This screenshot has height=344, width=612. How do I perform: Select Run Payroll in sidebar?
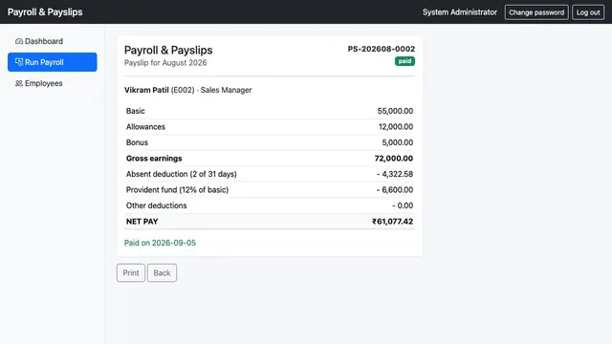coord(53,62)
